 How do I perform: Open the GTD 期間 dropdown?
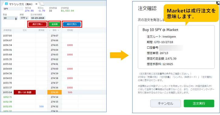[x=24, y=18]
